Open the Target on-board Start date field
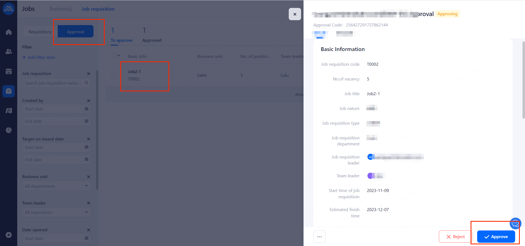This screenshot has height=246, width=525. (57, 148)
